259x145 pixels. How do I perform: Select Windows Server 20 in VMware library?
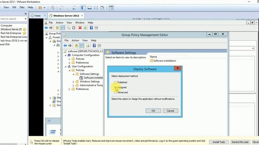pos(11,29)
